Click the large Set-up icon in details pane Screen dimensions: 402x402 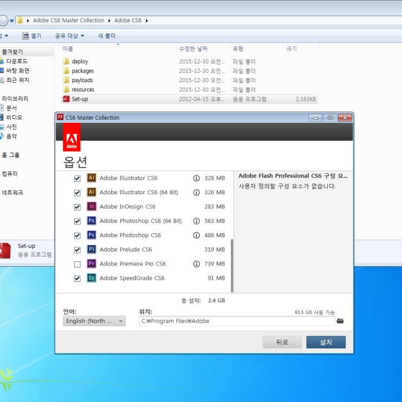coord(5,251)
